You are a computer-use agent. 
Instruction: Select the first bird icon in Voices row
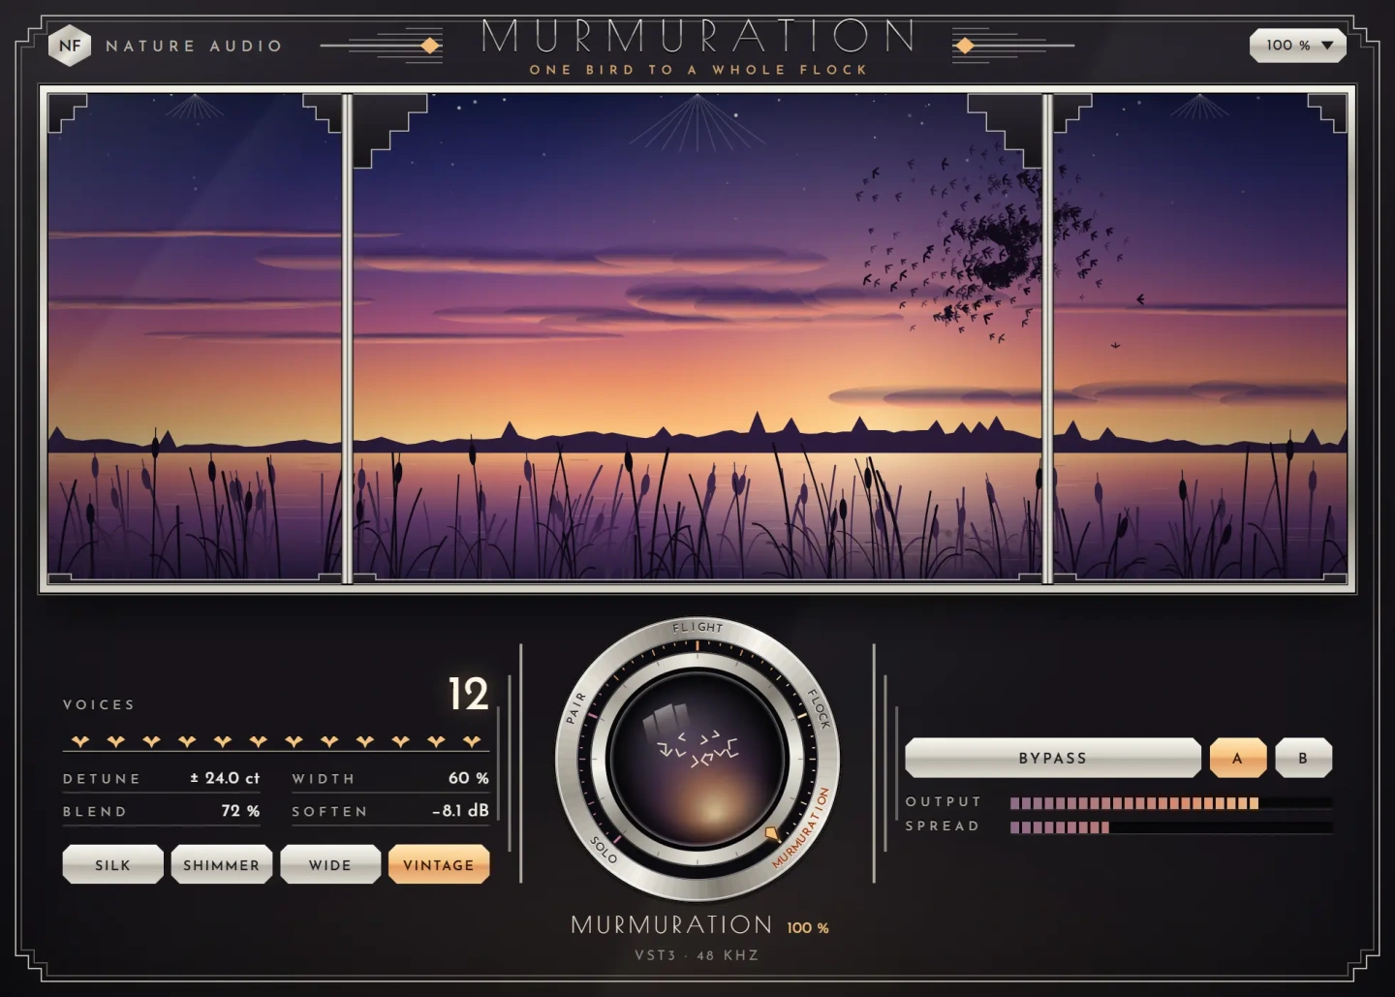[x=80, y=741]
